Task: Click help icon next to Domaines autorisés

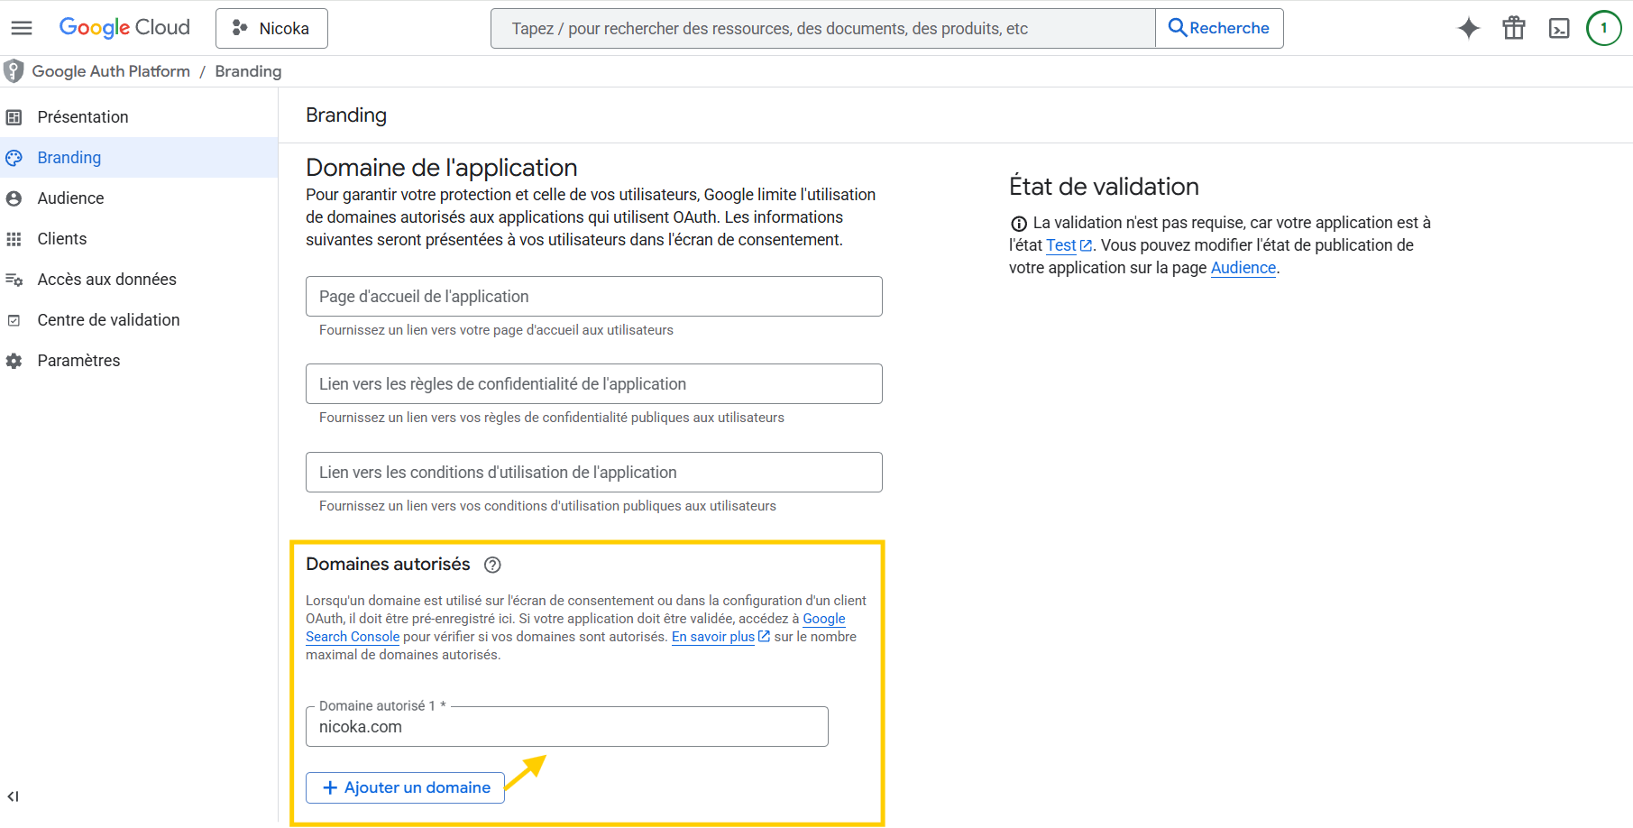Action: (x=492, y=565)
